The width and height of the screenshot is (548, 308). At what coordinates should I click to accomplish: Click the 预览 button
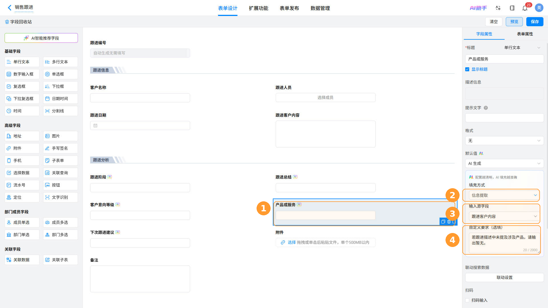pos(514,22)
